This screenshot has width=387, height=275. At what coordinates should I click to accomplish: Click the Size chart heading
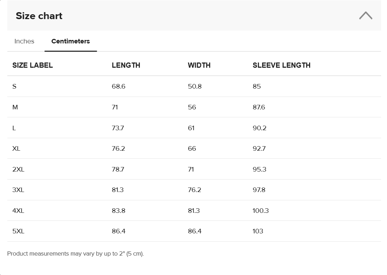tap(39, 16)
